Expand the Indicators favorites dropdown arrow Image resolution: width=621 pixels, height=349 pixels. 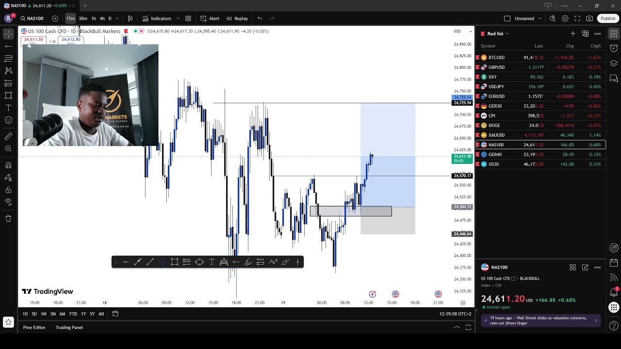coord(179,18)
